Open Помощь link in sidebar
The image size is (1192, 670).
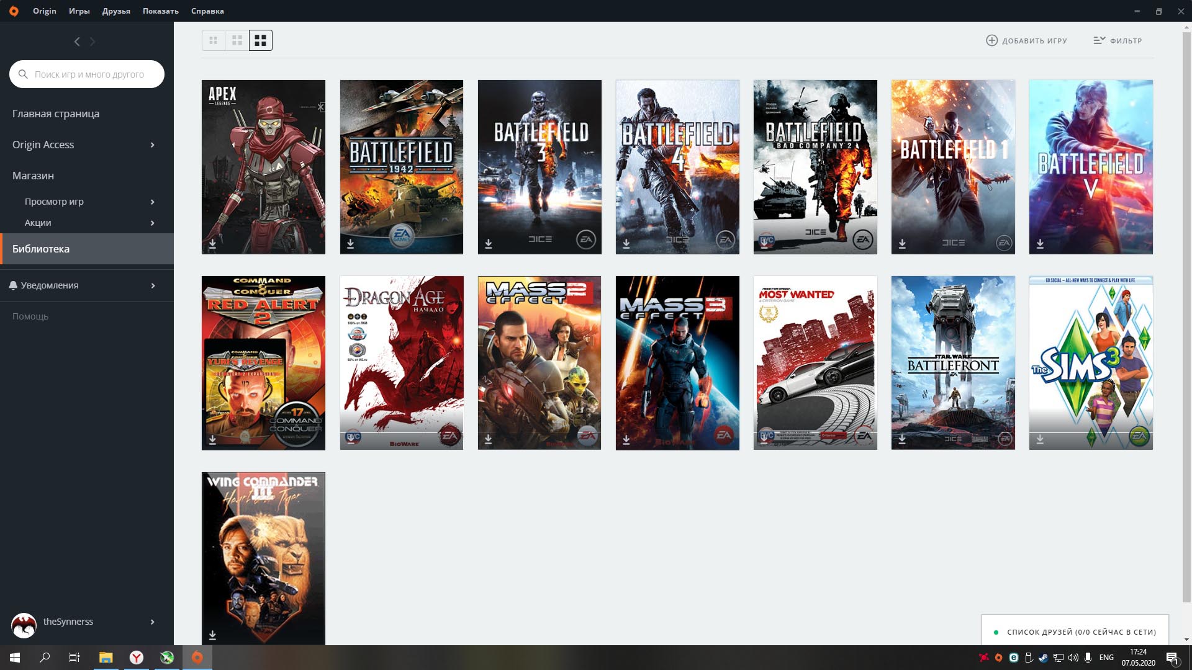(30, 316)
